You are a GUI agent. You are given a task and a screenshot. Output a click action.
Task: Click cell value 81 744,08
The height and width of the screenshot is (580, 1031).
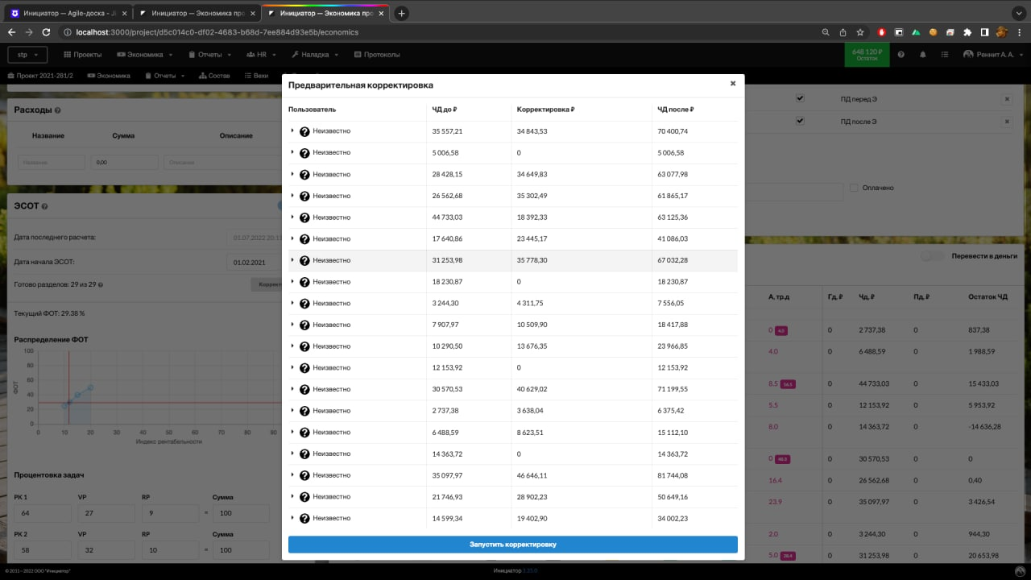pos(673,475)
